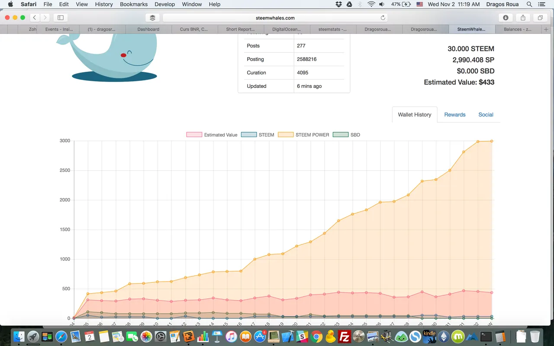
Task: Open the Develop menu
Action: click(x=165, y=4)
